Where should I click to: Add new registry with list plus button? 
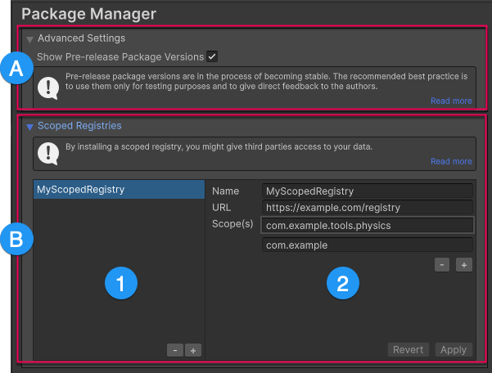click(x=193, y=350)
